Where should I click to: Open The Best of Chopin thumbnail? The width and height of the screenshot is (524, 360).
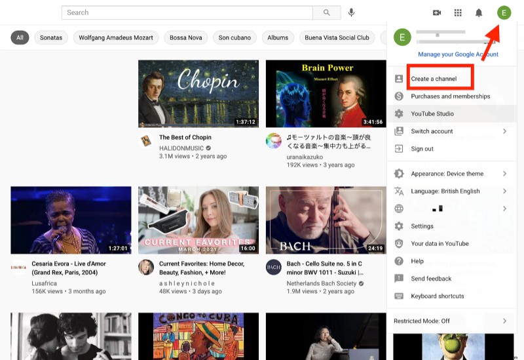tap(198, 94)
